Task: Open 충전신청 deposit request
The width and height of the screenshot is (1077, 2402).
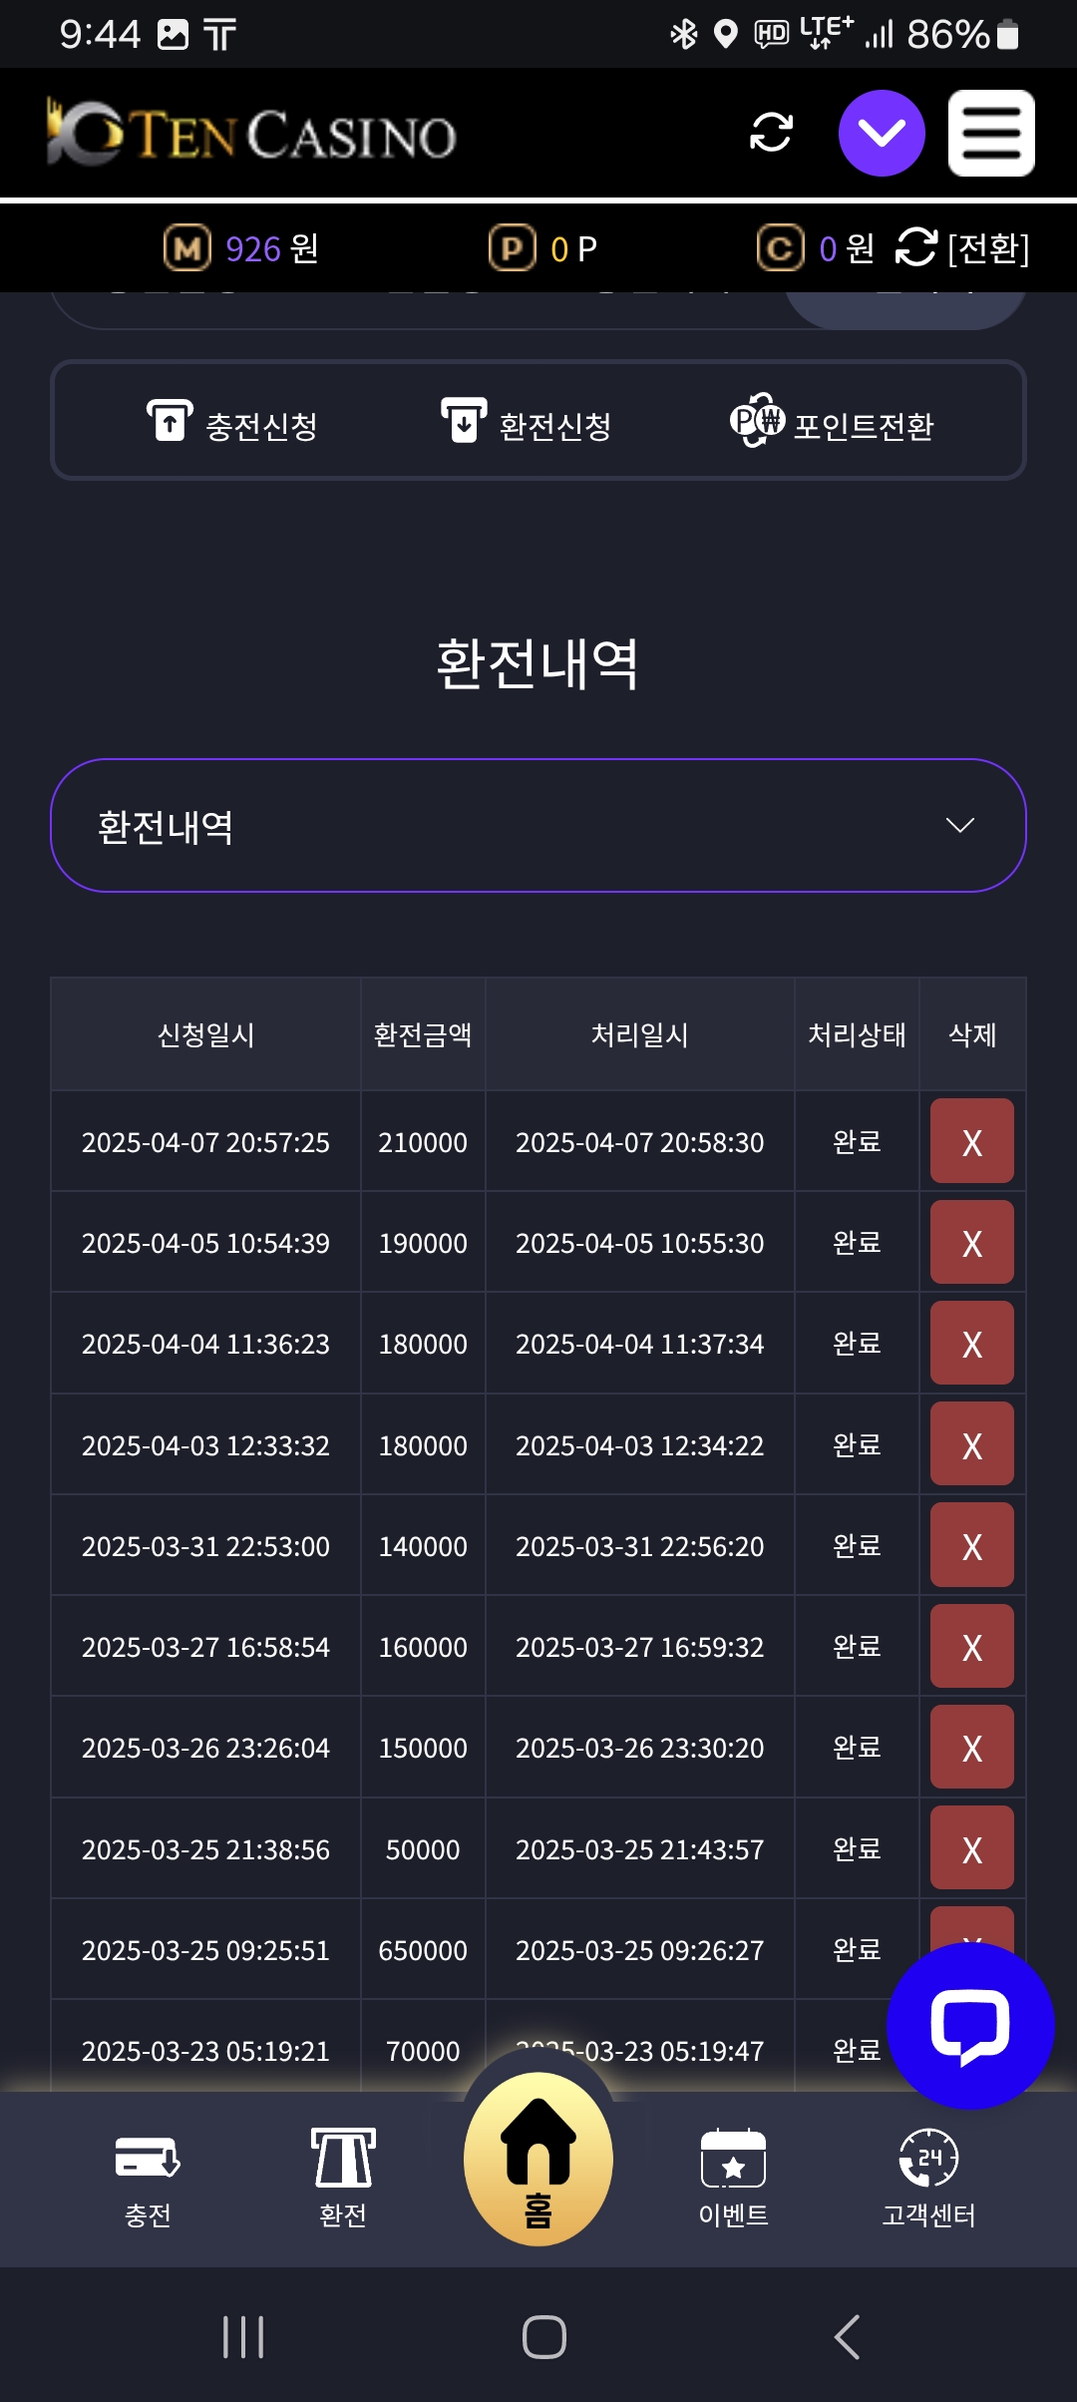Action: 232,422
